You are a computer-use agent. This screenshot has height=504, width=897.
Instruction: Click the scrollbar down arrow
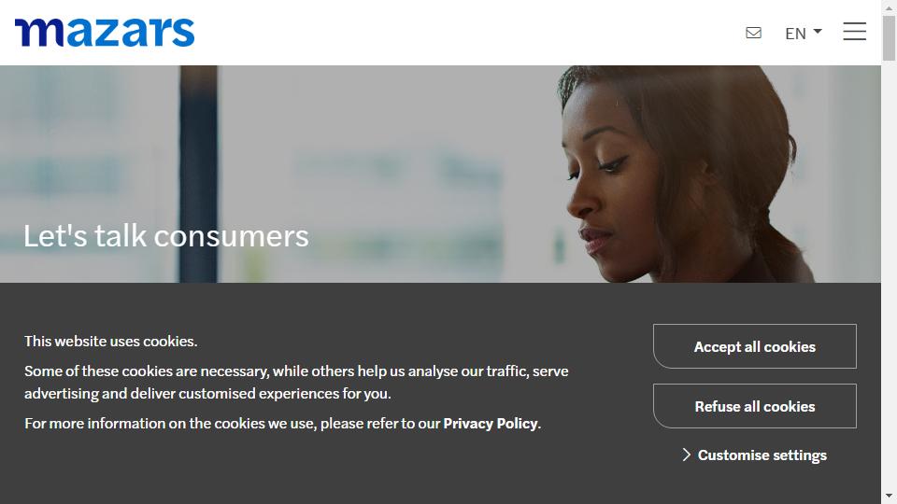coord(889,497)
